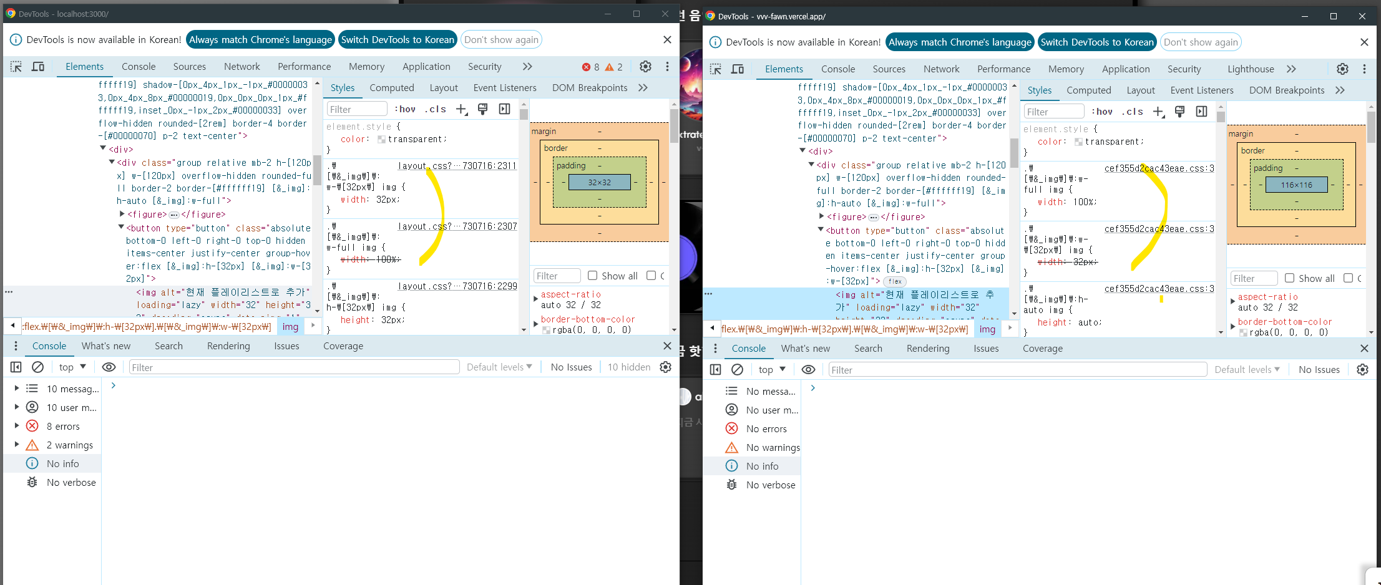Click Switch DevTools to Korean in vvv-fawn banner
Viewport: 1381px width, 585px height.
[x=1097, y=42]
